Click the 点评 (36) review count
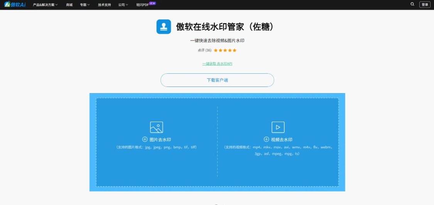This screenshot has width=434, height=205. click(204, 50)
